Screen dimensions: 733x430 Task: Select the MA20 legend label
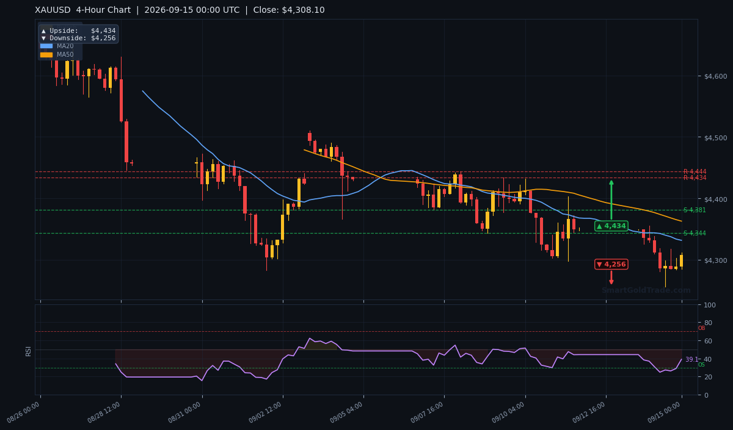pyautogui.click(x=65, y=46)
